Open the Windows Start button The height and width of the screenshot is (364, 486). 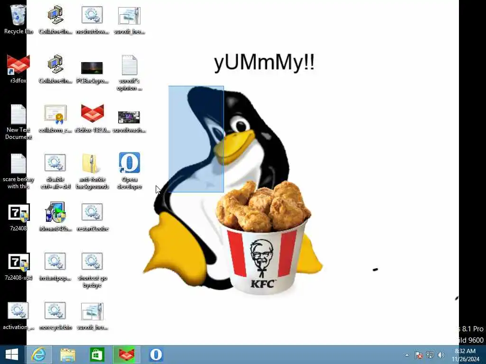pyautogui.click(x=12, y=355)
